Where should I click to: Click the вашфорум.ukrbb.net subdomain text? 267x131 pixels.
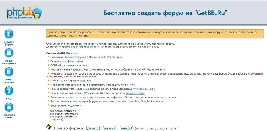(64, 117)
